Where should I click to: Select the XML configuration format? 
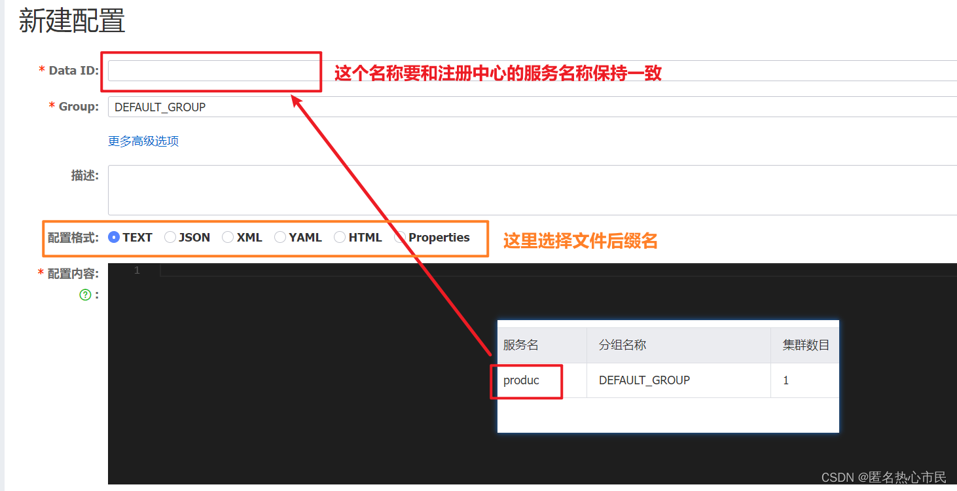pos(228,237)
